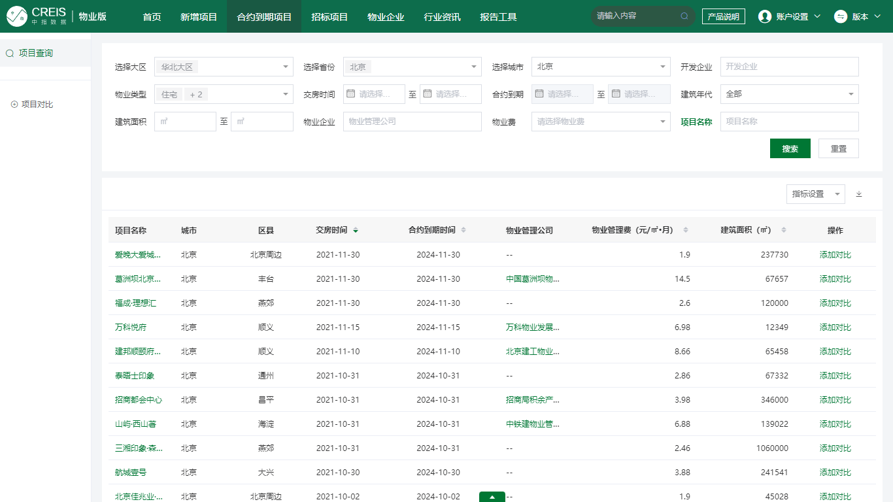Open the 万科悦府 project link
This screenshot has width=893, height=502.
point(131,327)
